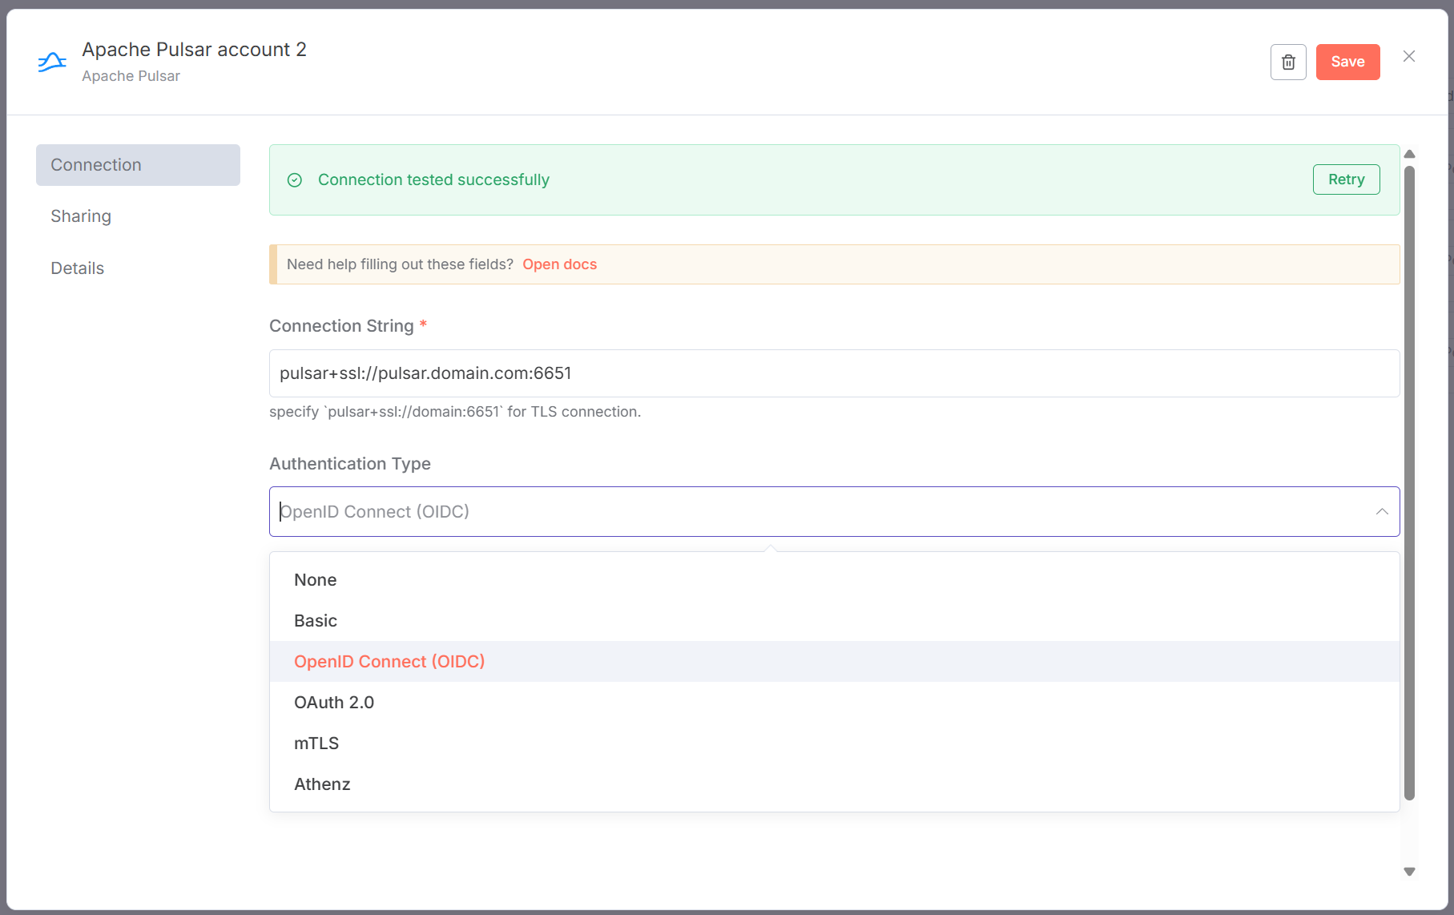Viewport: 1454px width, 915px height.
Task: Click the Connection String input field
Action: [x=834, y=373]
